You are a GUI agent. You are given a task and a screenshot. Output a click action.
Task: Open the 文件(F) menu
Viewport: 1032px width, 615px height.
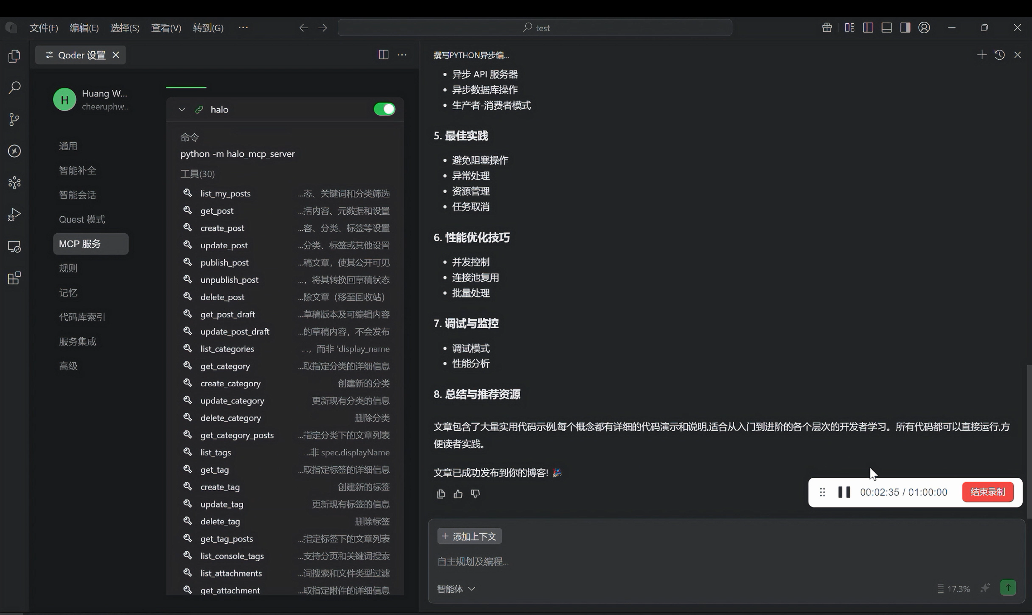(x=43, y=27)
